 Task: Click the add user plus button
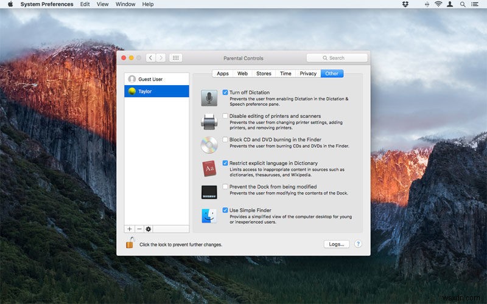(129, 229)
